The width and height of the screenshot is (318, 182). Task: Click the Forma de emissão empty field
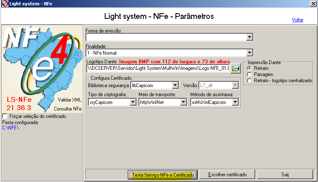click(x=166, y=37)
